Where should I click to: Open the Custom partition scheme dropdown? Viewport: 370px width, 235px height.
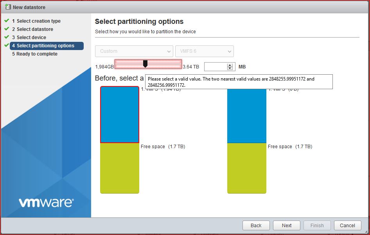(134, 51)
